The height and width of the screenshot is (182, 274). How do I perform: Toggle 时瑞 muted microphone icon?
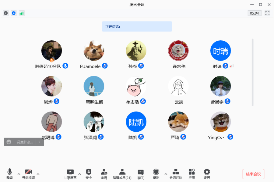click(x=225, y=66)
